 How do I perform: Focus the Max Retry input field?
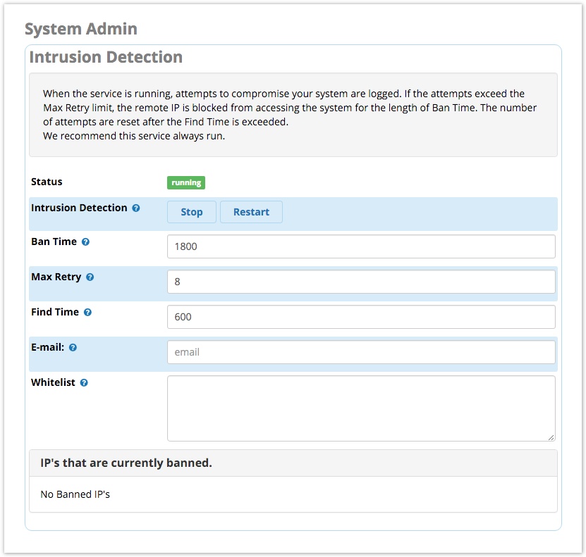361,282
